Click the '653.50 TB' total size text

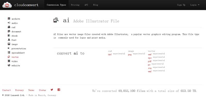[x=188, y=91]
